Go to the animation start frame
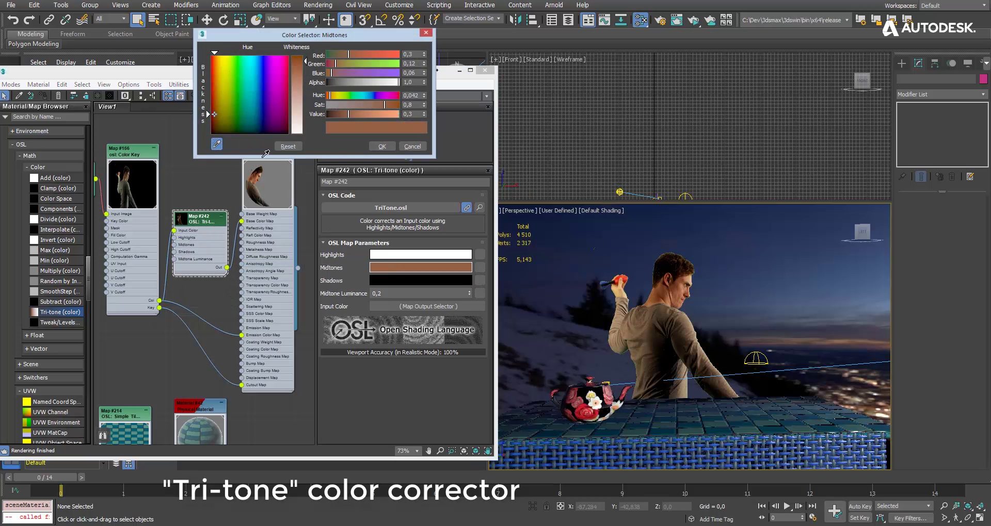 [762, 506]
